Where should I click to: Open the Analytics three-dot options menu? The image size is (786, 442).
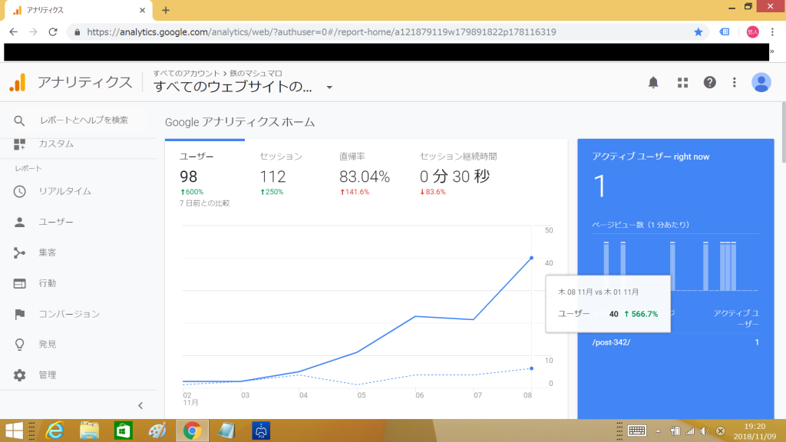pos(735,83)
